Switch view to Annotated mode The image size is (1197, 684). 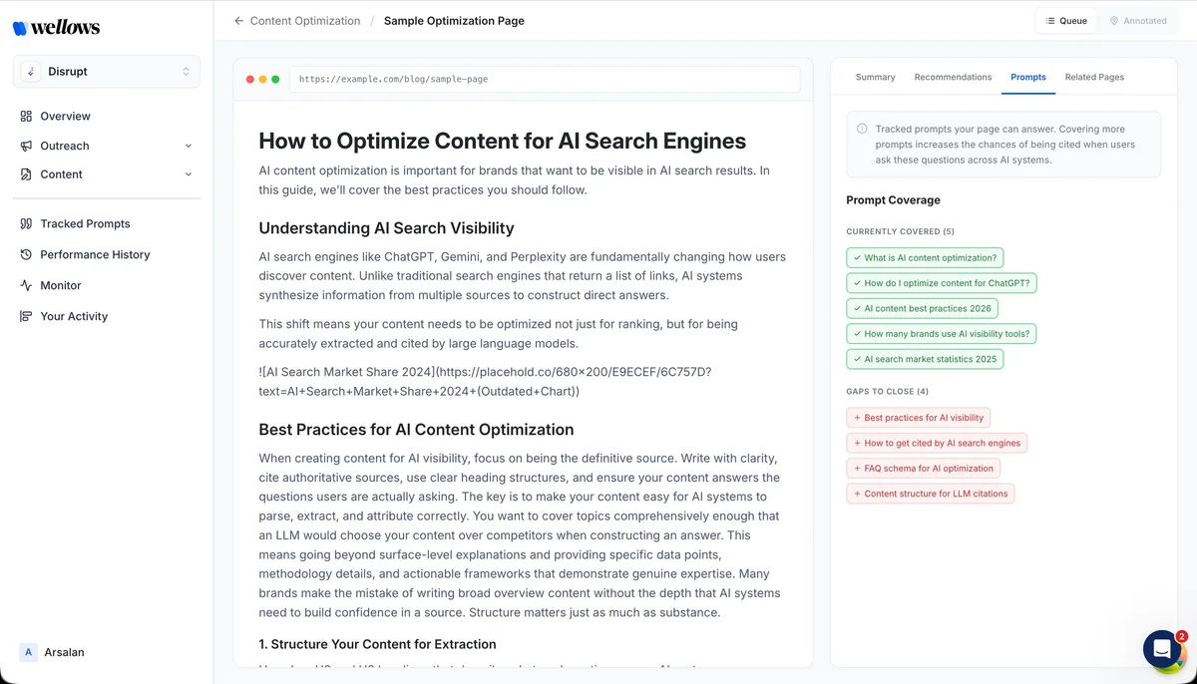click(x=1137, y=21)
